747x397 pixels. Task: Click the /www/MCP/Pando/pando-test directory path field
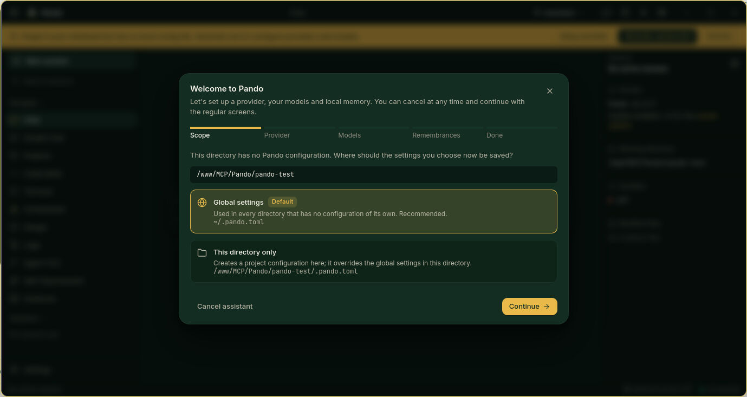point(374,174)
